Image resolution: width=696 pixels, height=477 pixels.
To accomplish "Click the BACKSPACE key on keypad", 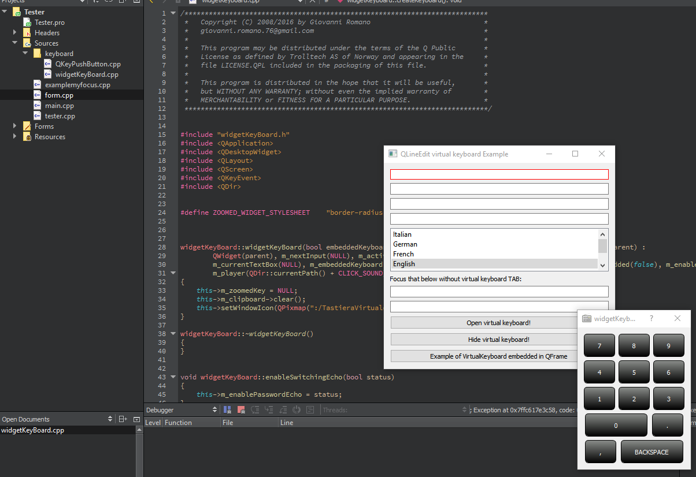I will tap(651, 452).
